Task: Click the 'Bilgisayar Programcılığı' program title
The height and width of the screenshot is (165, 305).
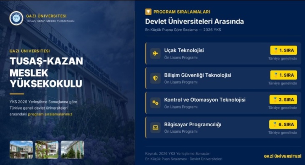Action: click(193, 125)
